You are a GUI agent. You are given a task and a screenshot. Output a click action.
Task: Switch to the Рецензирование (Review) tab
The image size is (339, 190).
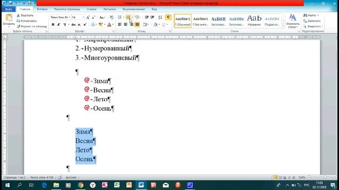click(133, 9)
